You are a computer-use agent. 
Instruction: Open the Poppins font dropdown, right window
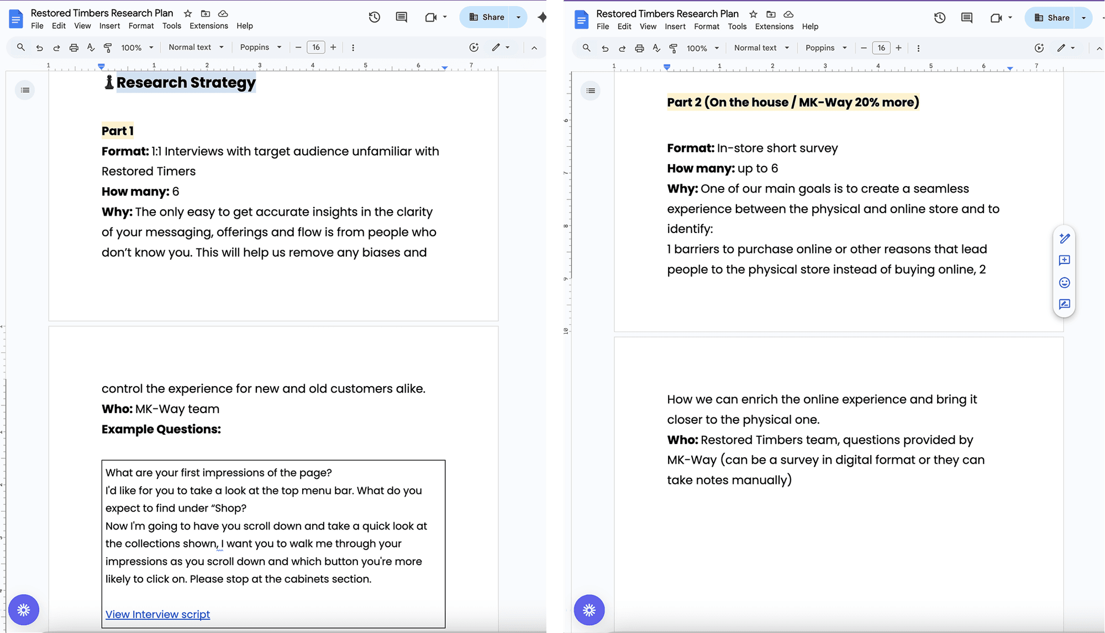(x=826, y=48)
